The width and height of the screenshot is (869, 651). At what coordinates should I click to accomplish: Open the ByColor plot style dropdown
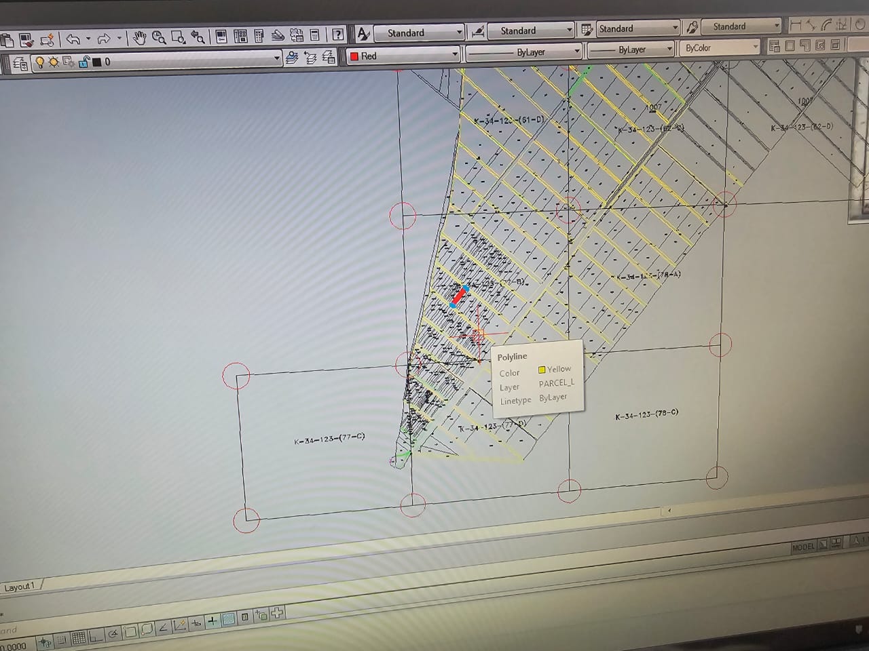click(754, 47)
